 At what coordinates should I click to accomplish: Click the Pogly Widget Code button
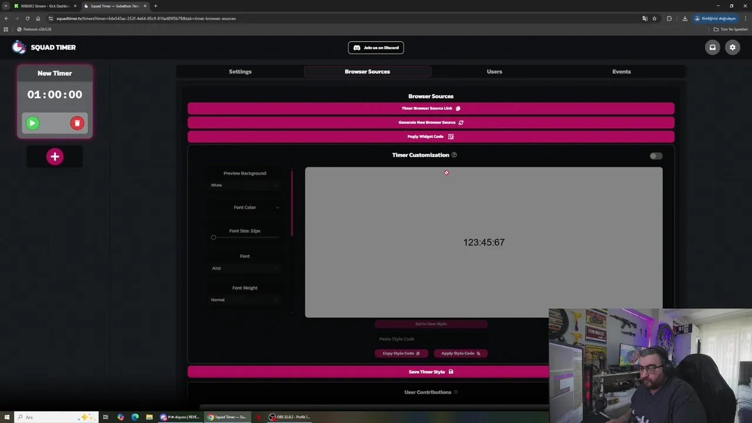[431, 136]
